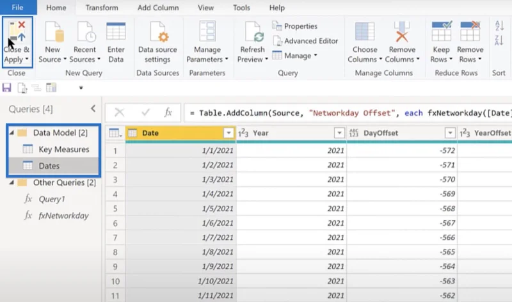Switch to the Transform tab

pos(102,8)
